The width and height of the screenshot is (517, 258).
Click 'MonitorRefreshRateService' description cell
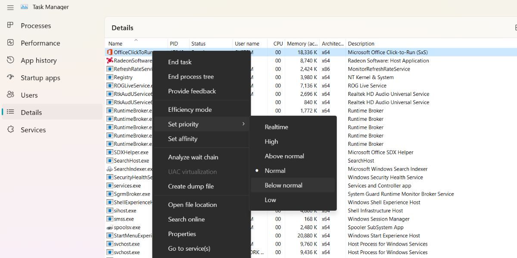click(379, 69)
